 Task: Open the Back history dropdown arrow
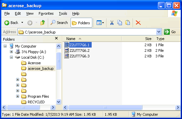[22, 23]
